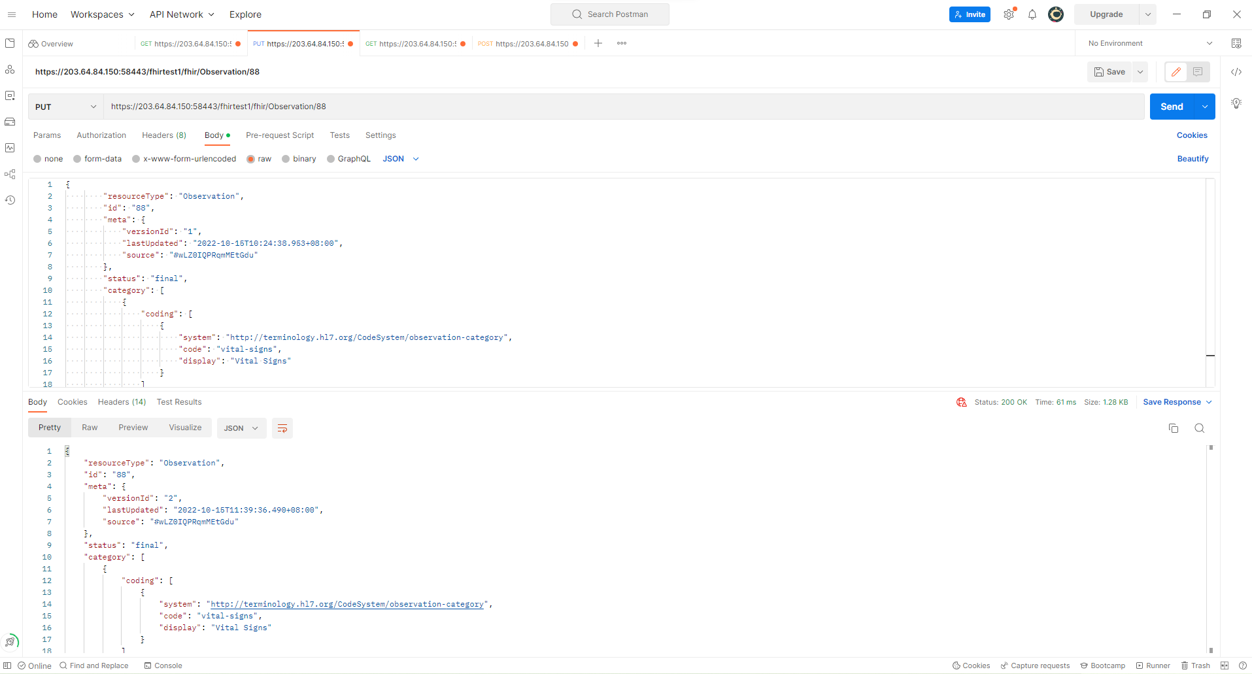Expand the Upgrade options arrow
Viewport: 1252px width, 674px height.
[1148, 14]
